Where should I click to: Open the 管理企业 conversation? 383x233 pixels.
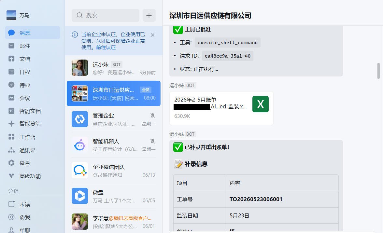tap(114, 119)
